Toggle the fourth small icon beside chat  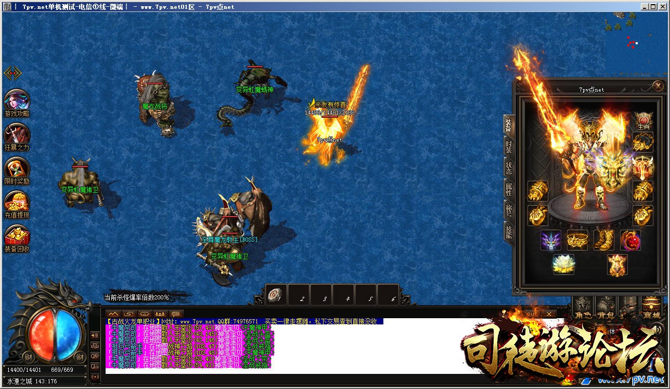point(95,366)
